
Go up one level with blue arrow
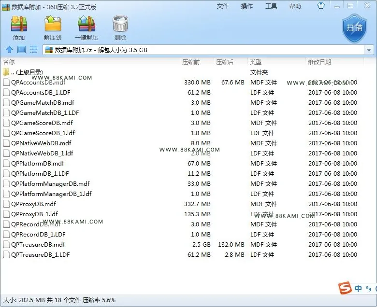coord(9,50)
